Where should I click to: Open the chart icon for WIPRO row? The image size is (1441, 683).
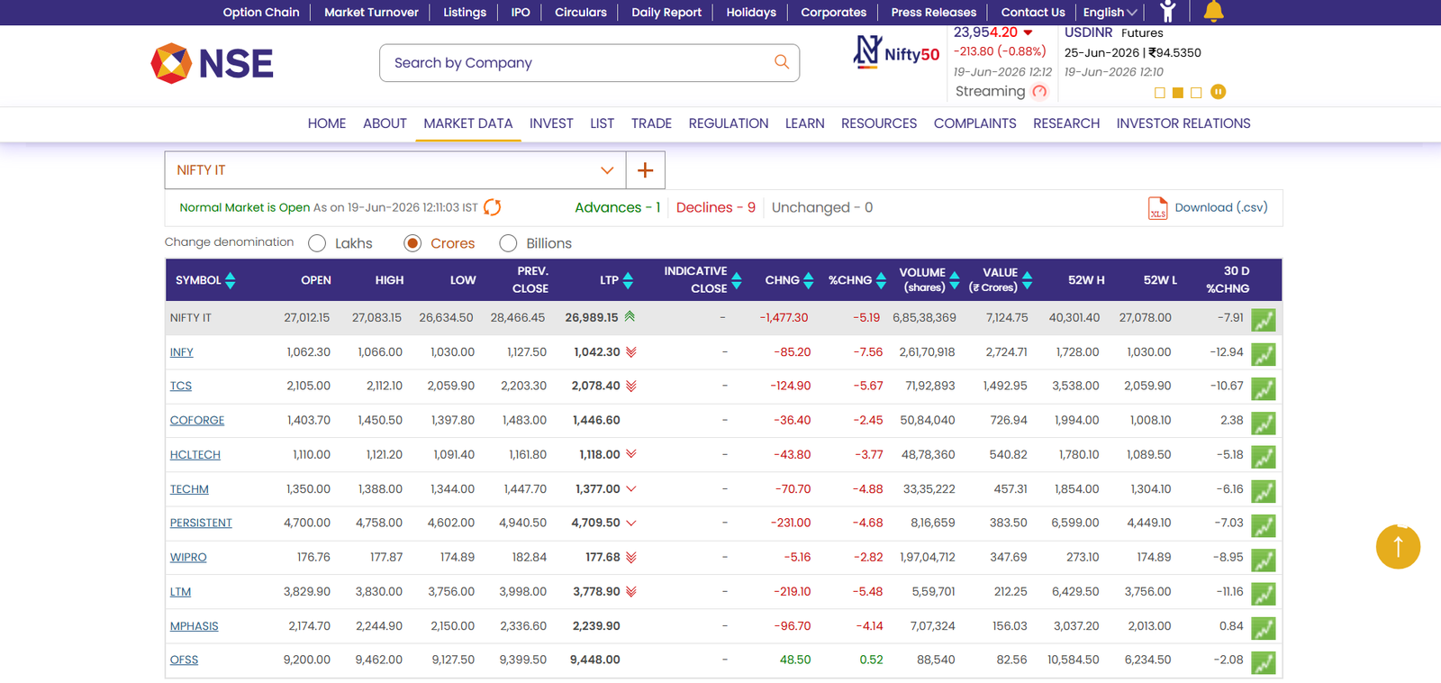pos(1264,560)
